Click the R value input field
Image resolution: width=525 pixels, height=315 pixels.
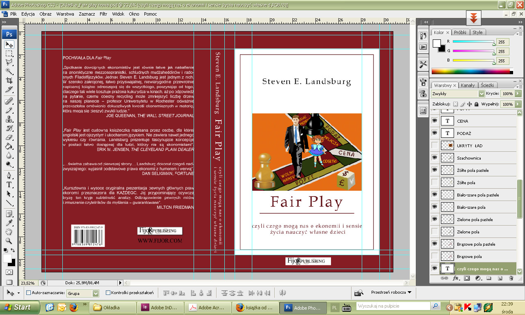[x=503, y=42]
